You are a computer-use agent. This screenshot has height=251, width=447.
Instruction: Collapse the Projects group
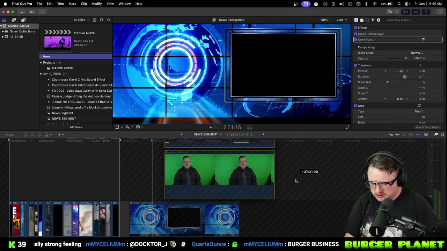pos(41,63)
